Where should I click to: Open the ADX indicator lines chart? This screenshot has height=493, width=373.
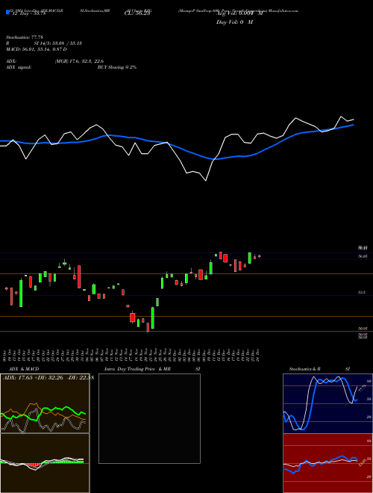tap(45, 403)
